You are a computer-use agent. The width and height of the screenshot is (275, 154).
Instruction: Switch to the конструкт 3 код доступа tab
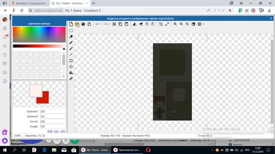pos(30,3)
